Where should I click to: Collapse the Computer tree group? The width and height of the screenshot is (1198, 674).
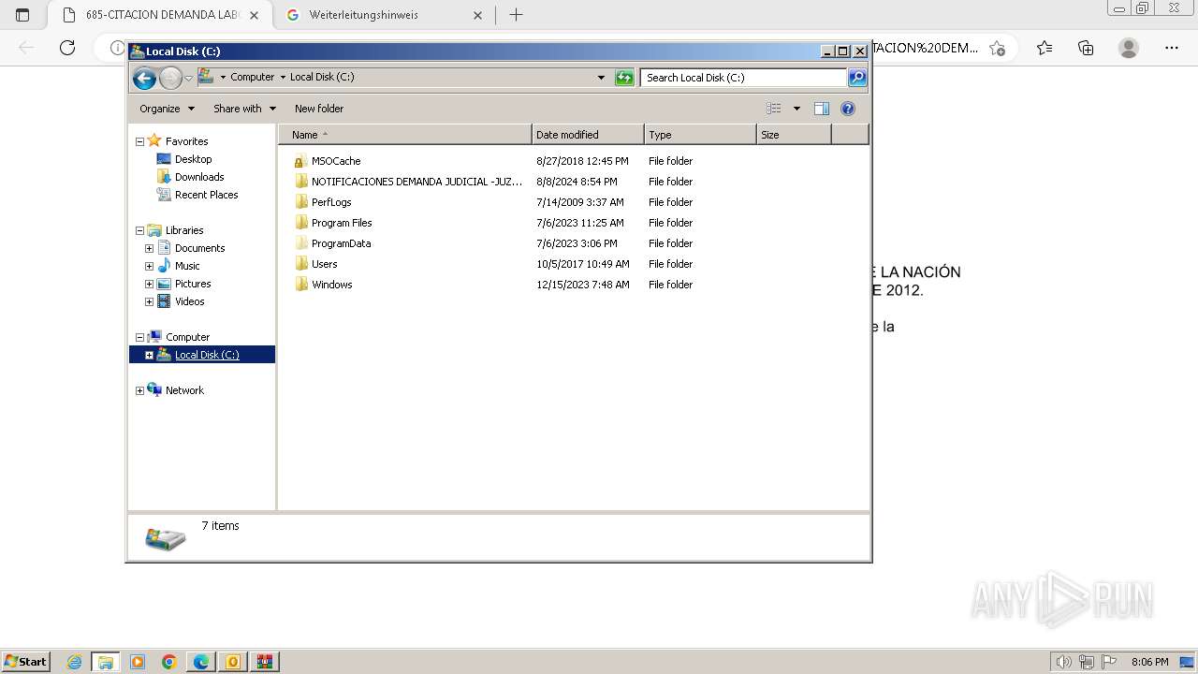click(139, 337)
